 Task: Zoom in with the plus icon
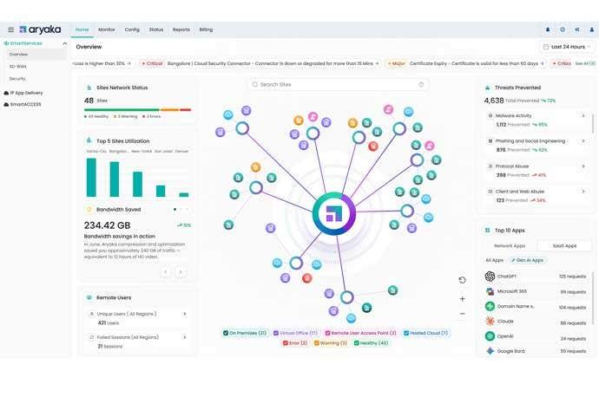[x=462, y=298]
